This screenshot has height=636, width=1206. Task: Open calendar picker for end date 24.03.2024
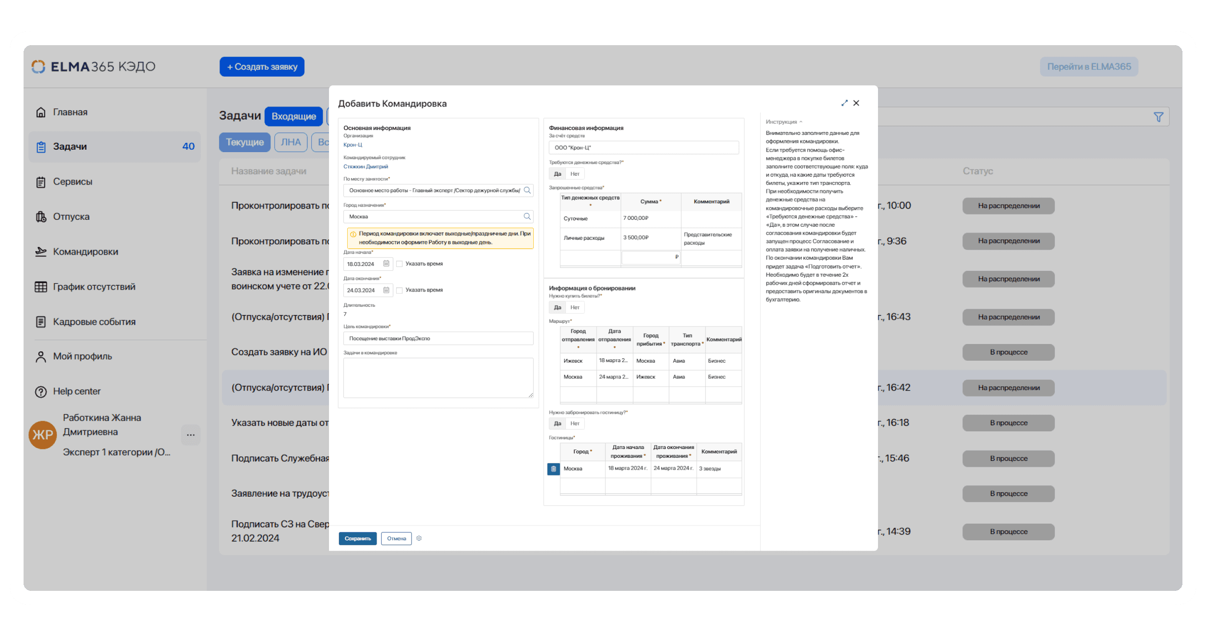click(386, 291)
